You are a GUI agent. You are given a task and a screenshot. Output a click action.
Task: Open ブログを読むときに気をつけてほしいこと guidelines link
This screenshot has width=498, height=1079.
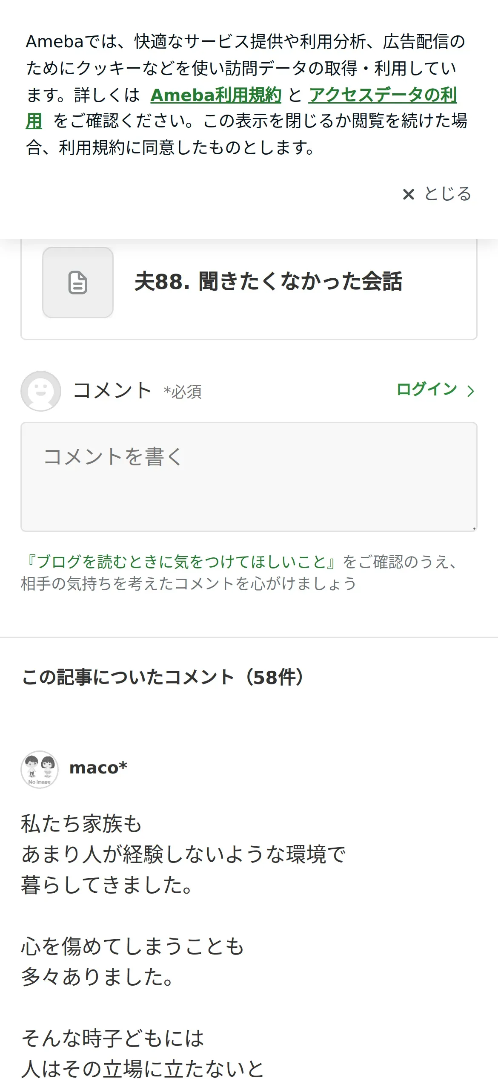click(181, 562)
